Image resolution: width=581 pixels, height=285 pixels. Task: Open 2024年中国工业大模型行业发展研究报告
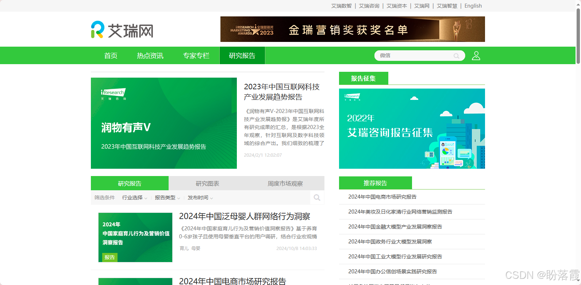(x=395, y=257)
